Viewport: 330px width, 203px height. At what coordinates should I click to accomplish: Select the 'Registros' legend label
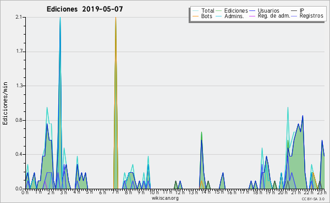coord(311,16)
